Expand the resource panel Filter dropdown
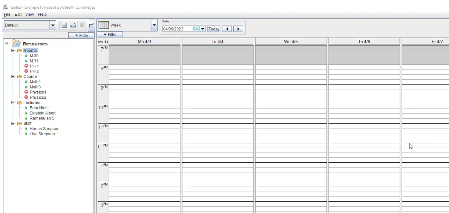449x213 pixels. (81, 35)
